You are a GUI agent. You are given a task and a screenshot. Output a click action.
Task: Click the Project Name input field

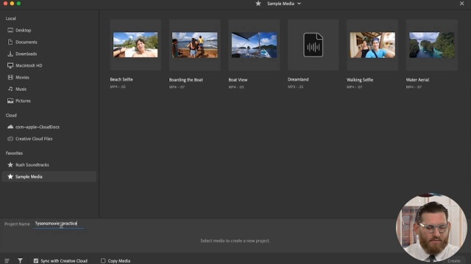(59, 224)
